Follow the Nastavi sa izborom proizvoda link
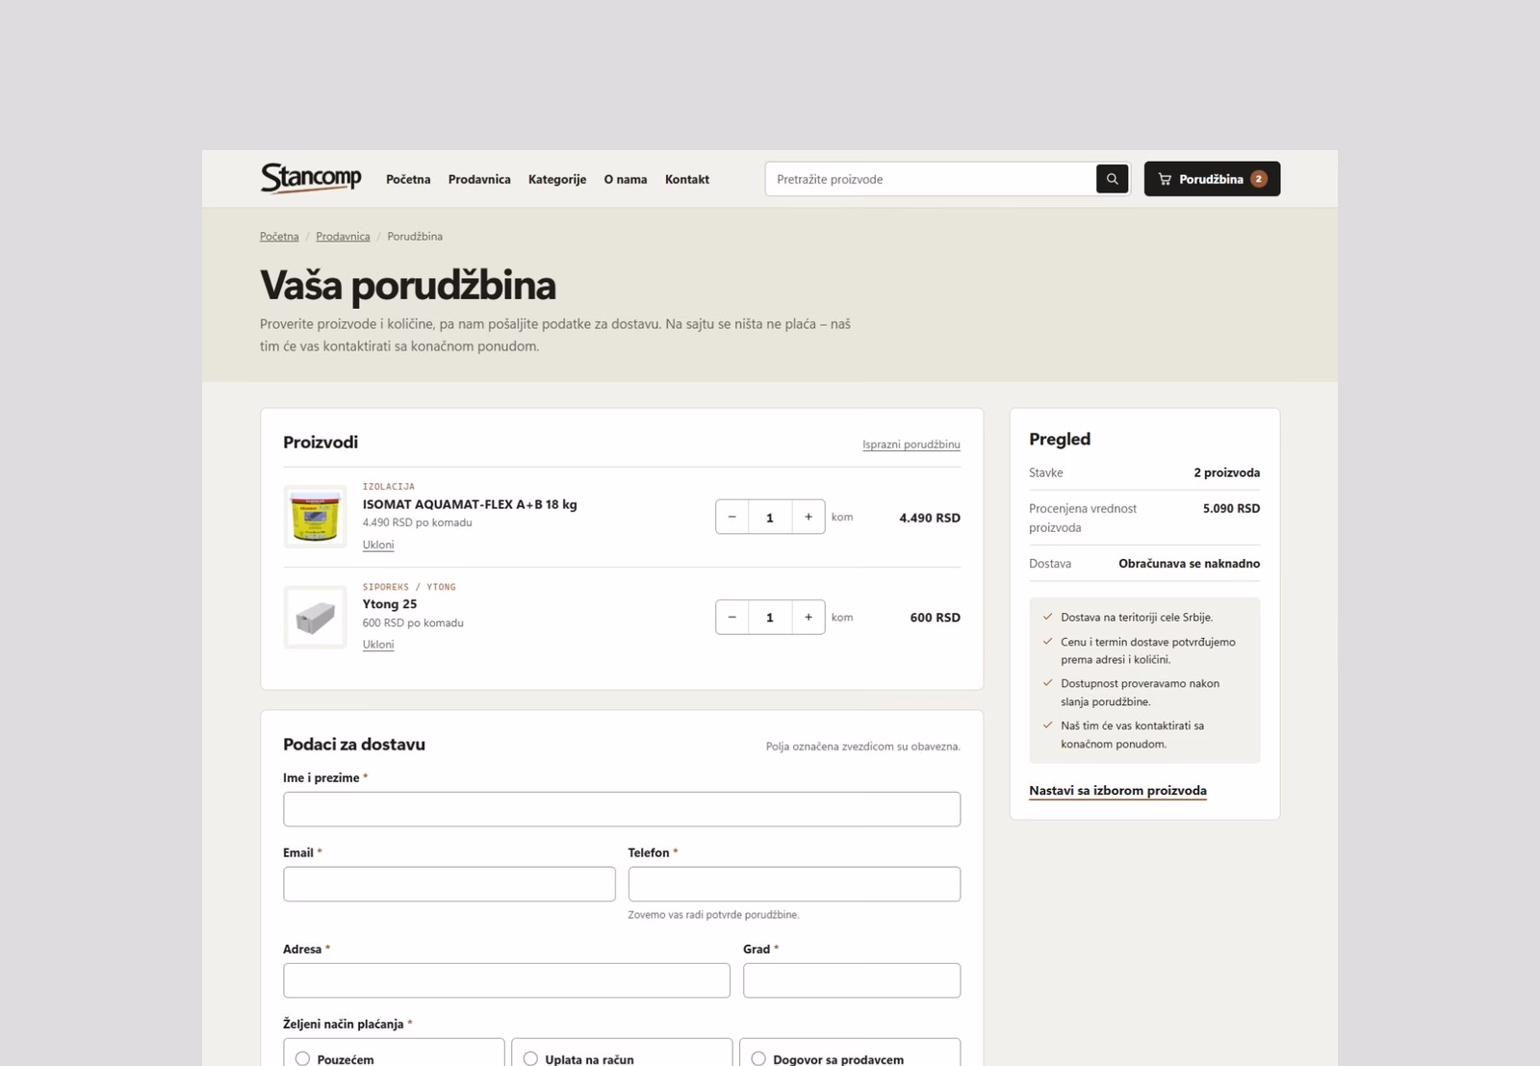Image resolution: width=1540 pixels, height=1066 pixels. coord(1117,791)
